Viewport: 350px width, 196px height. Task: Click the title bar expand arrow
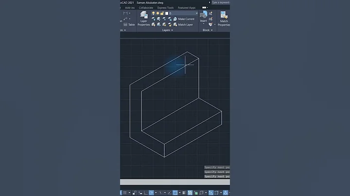[210, 2]
